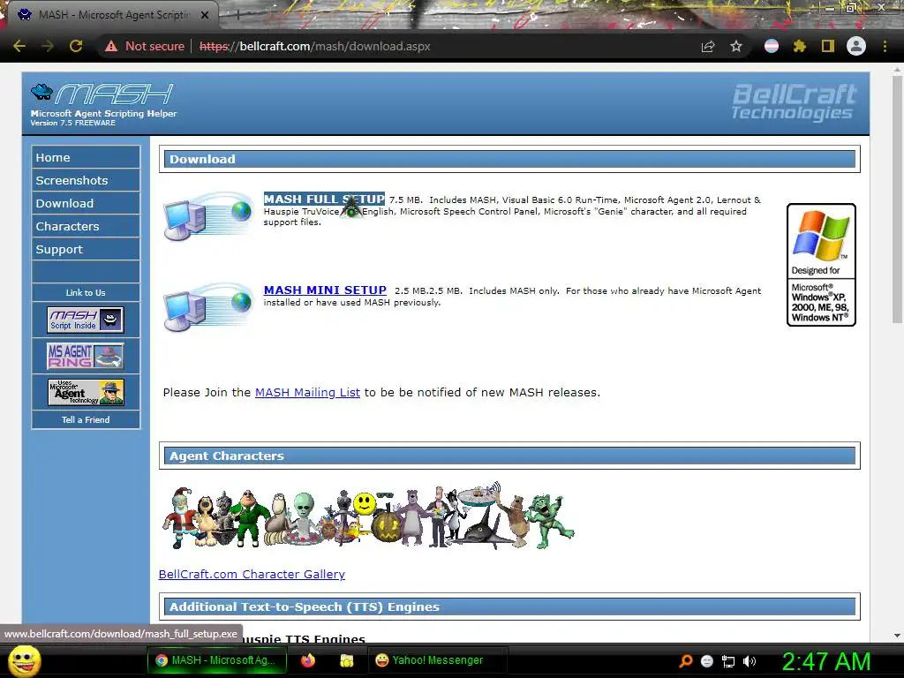Click the Uses Microsoft Agent Technology badge
This screenshot has width=904, height=678.
(86, 392)
